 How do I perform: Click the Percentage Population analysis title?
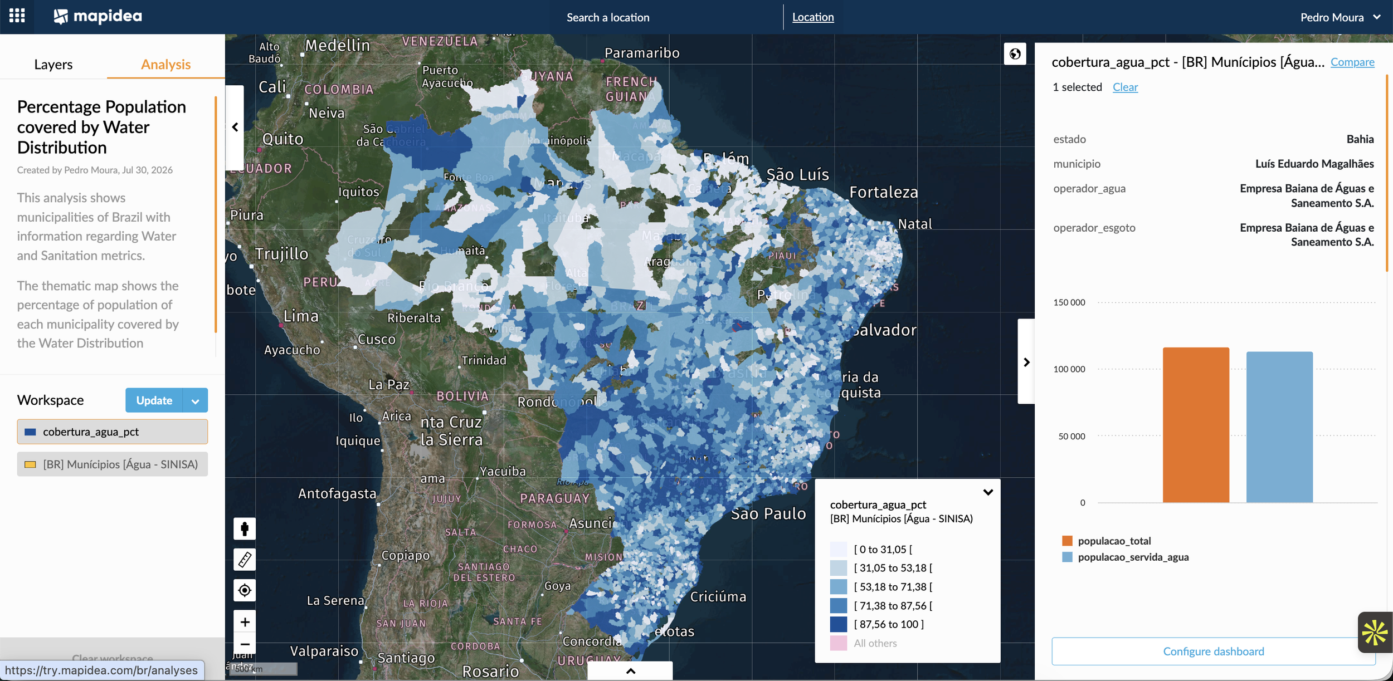coord(101,127)
